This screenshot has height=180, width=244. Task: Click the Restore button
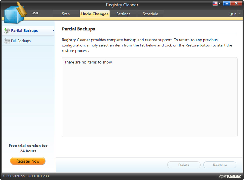click(x=220, y=165)
